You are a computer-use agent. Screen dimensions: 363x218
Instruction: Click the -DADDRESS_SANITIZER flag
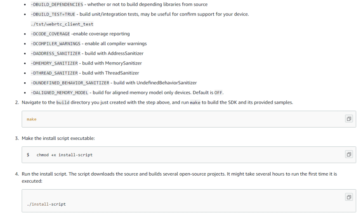56,53
